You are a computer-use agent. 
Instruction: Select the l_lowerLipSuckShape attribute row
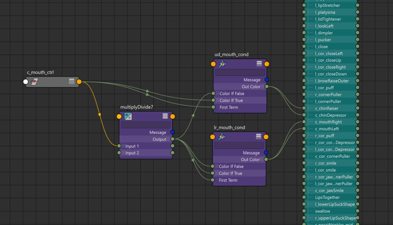pyautogui.click(x=331, y=204)
